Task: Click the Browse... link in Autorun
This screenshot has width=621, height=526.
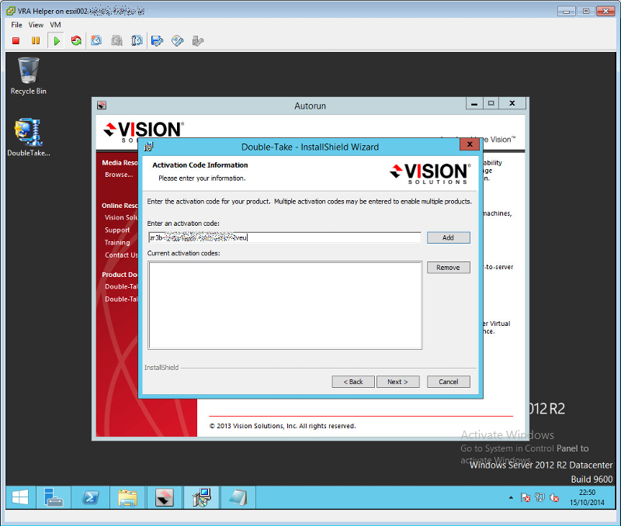Action: coord(119,175)
